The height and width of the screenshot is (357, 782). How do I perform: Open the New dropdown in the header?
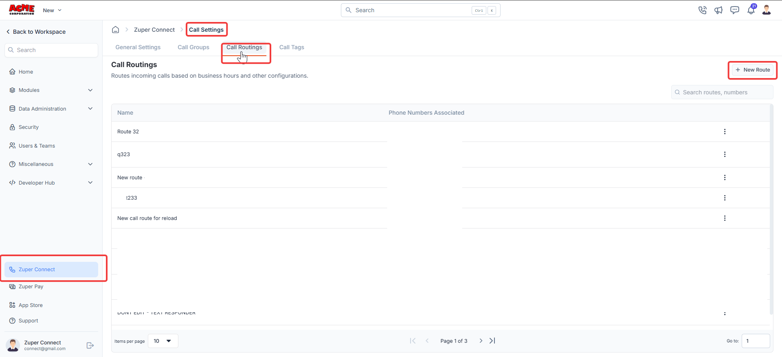coord(52,11)
